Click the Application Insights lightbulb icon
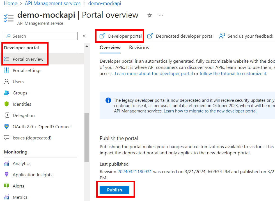This screenshot has width=275, height=201. click(7, 175)
